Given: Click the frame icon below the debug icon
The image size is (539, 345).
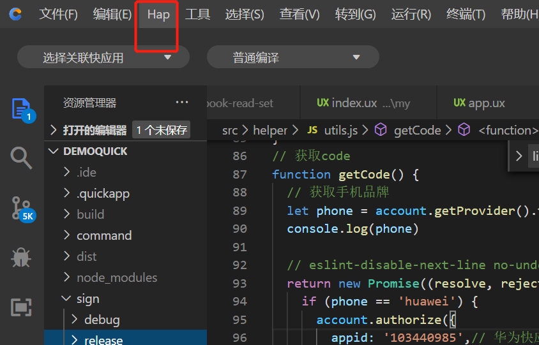Looking at the screenshot, I should click(x=22, y=307).
